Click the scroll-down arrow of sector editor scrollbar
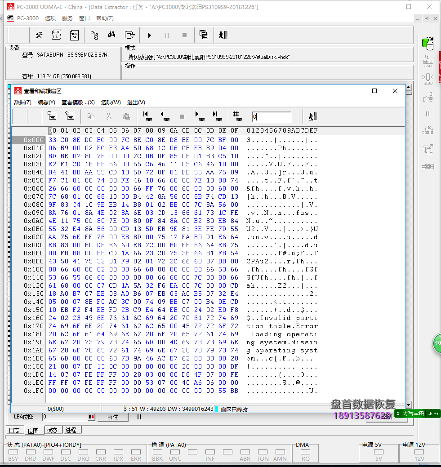 point(409,405)
